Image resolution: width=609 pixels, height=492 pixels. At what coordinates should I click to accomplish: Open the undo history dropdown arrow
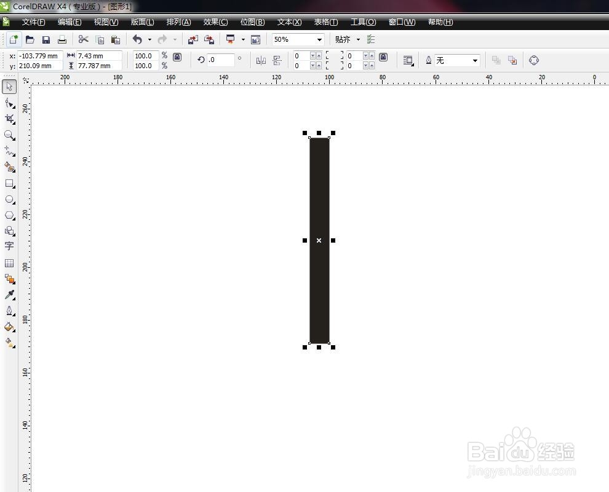tap(149, 39)
